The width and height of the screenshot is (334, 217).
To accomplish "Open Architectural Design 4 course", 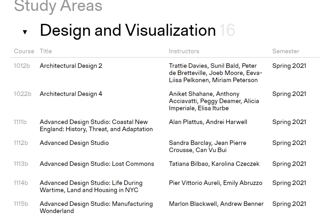I will point(71,94).
